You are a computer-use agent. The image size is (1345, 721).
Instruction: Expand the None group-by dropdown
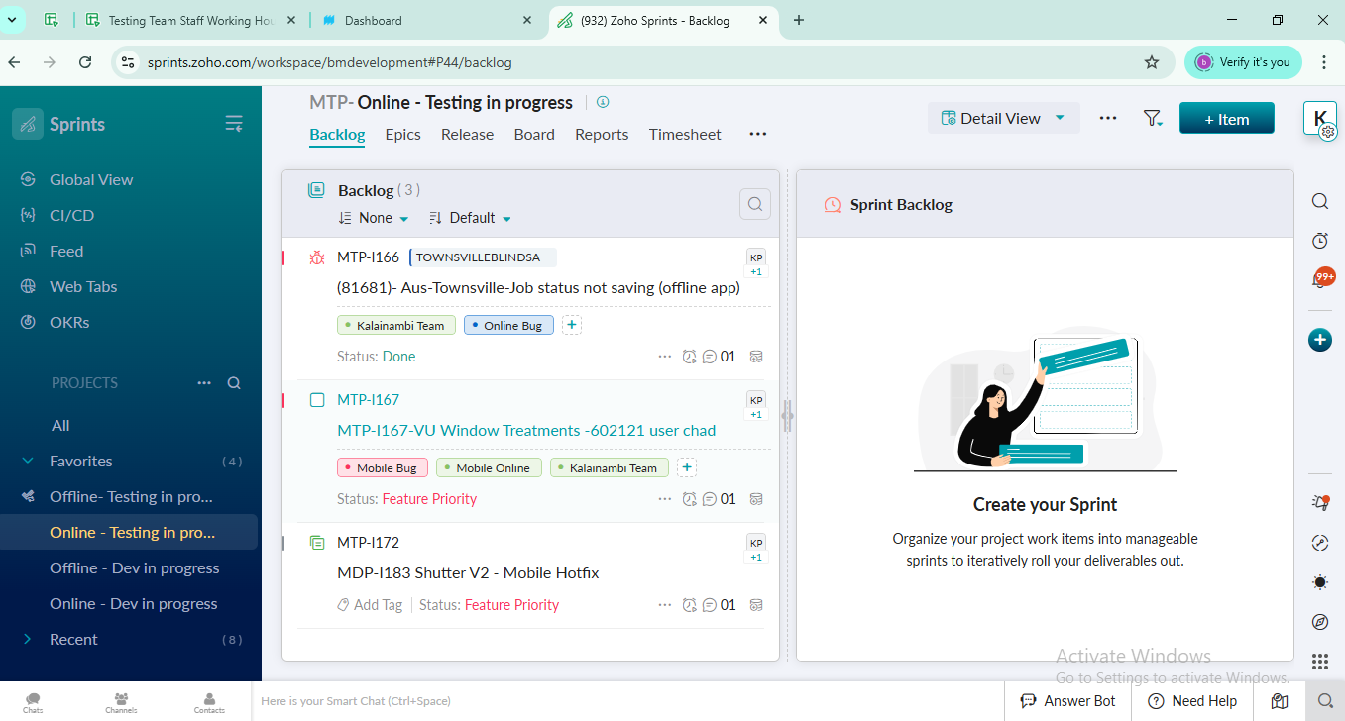click(x=374, y=218)
